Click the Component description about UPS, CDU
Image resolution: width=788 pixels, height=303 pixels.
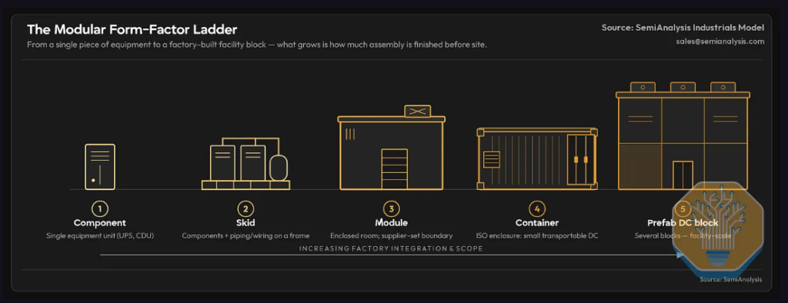pyautogui.click(x=100, y=235)
